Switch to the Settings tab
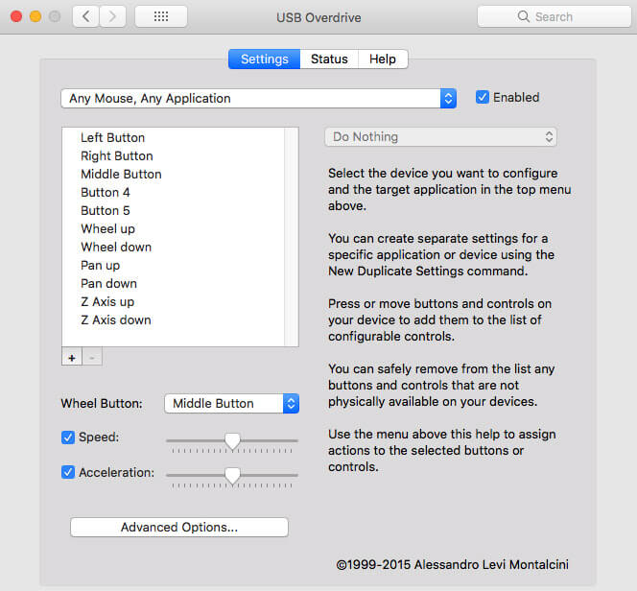The width and height of the screenshot is (637, 591). coord(265,59)
